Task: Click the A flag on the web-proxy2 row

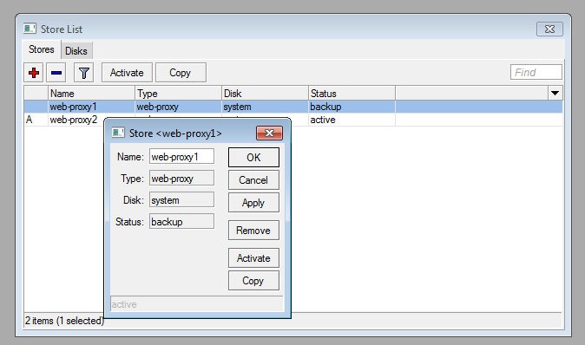Action: pos(30,120)
